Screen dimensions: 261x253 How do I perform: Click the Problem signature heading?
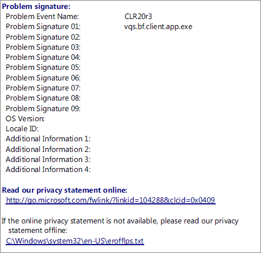coord(36,7)
